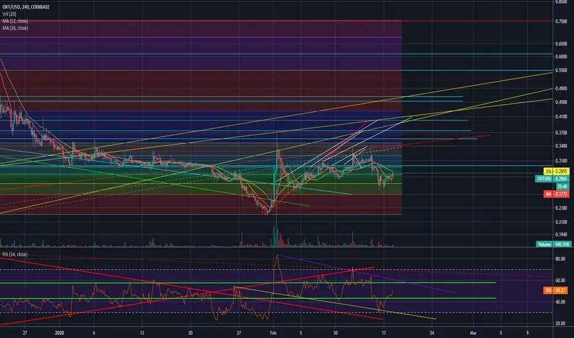Viewport: 574px width, 338px height.
Task: Select the Vol (20) indicator legend
Action: [9, 14]
